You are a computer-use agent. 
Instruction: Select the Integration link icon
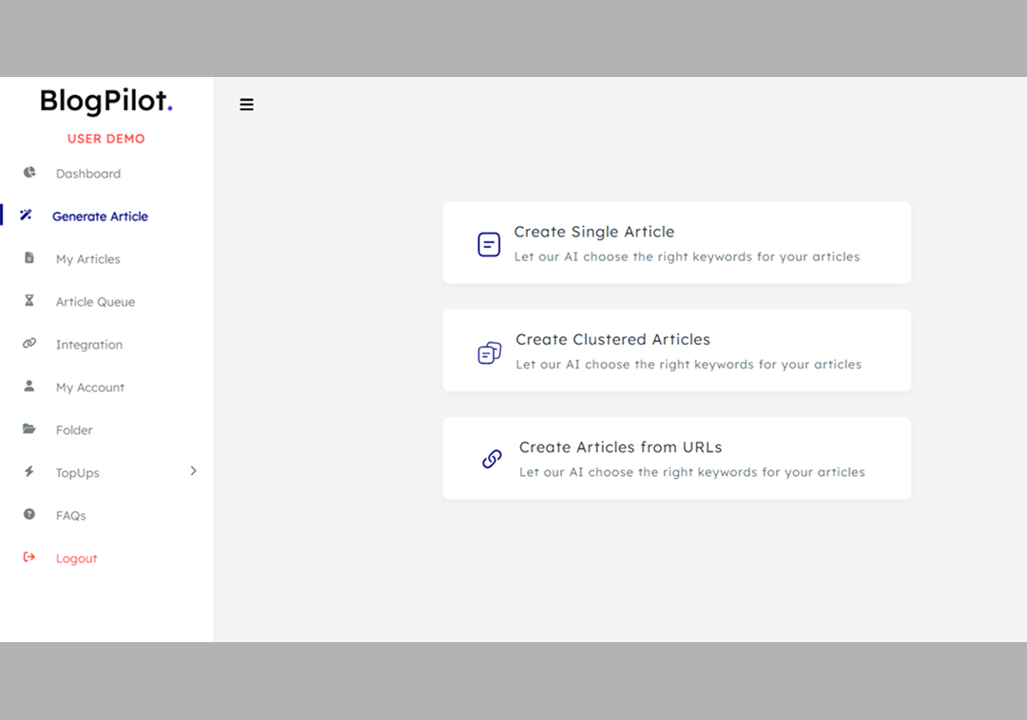click(x=28, y=344)
